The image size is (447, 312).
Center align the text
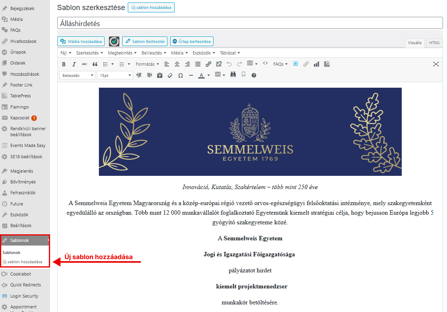point(177,64)
